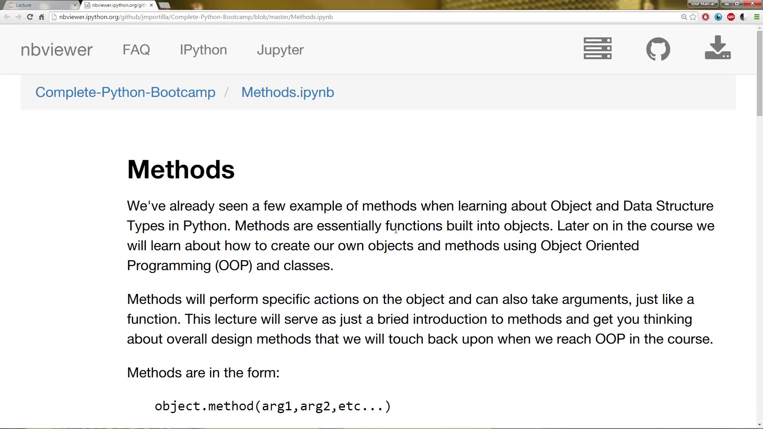Viewport: 763px width, 429px height.
Task: Switch to the Lecture tab
Action: tap(40, 5)
